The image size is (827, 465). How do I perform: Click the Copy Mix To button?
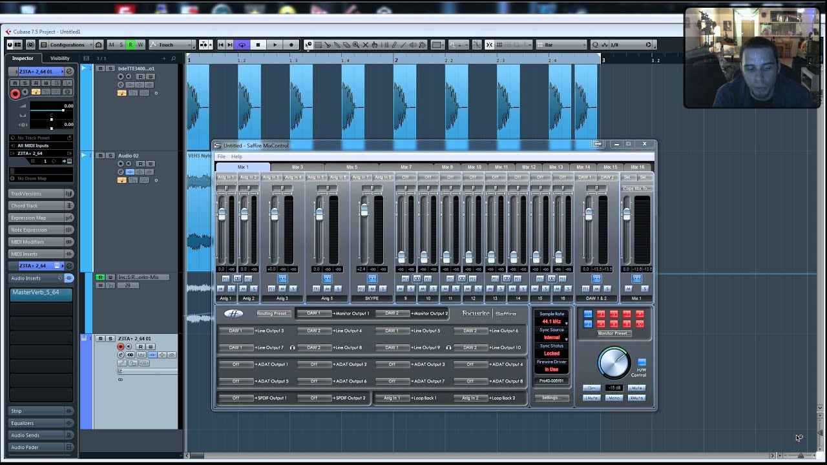coord(637,189)
